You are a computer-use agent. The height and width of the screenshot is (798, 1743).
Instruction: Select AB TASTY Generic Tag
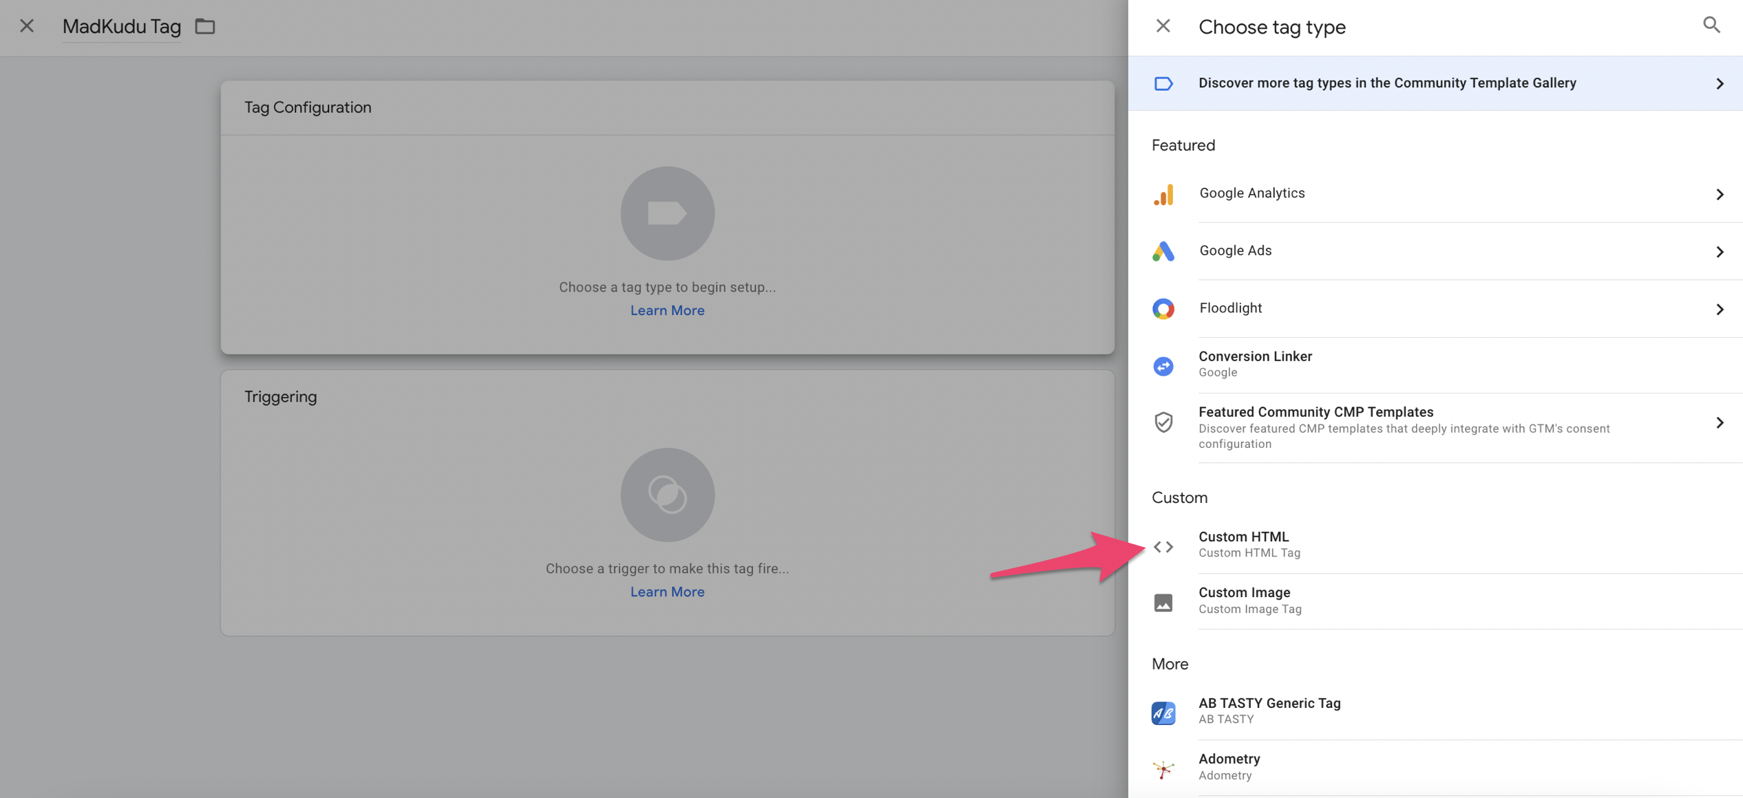click(1435, 711)
